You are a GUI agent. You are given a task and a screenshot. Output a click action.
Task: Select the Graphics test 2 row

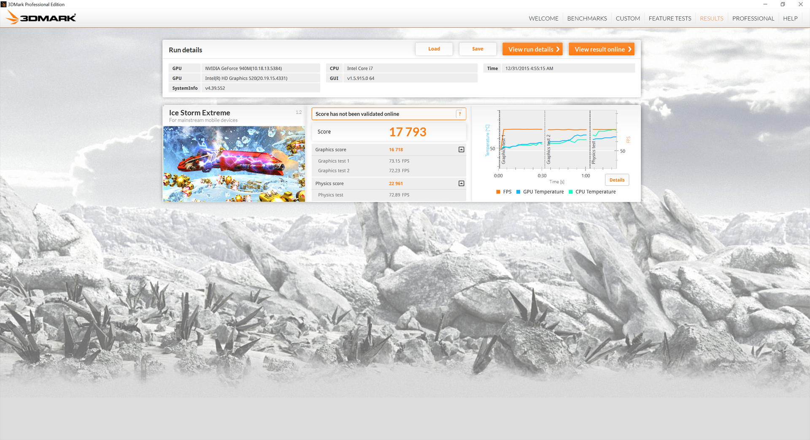pos(389,171)
